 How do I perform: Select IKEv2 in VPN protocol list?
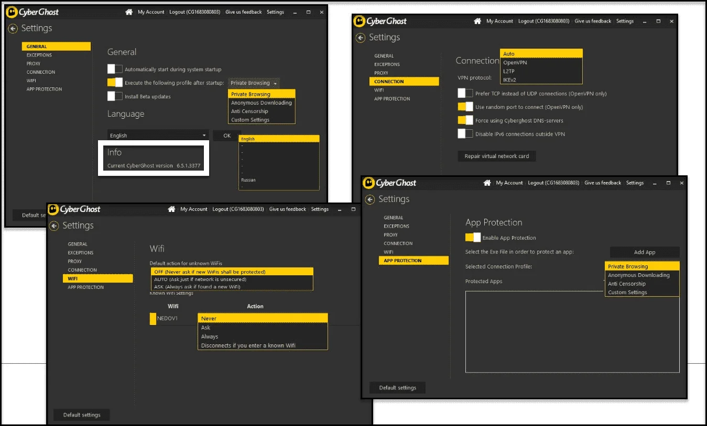(x=541, y=80)
